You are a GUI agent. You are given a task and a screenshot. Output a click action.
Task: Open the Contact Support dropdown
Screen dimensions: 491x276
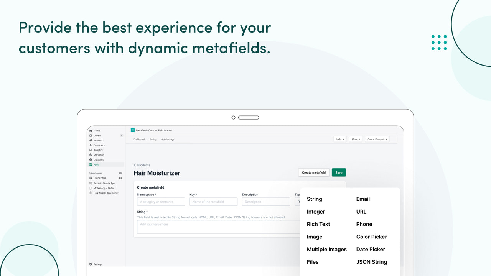[377, 139]
